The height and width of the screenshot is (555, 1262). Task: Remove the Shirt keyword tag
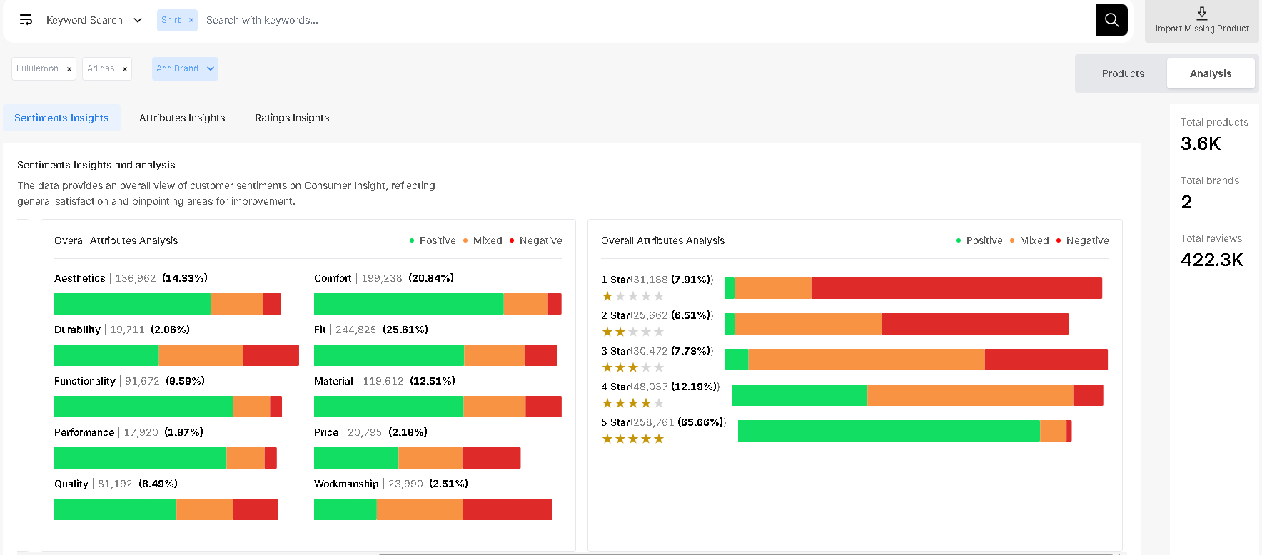click(x=191, y=20)
